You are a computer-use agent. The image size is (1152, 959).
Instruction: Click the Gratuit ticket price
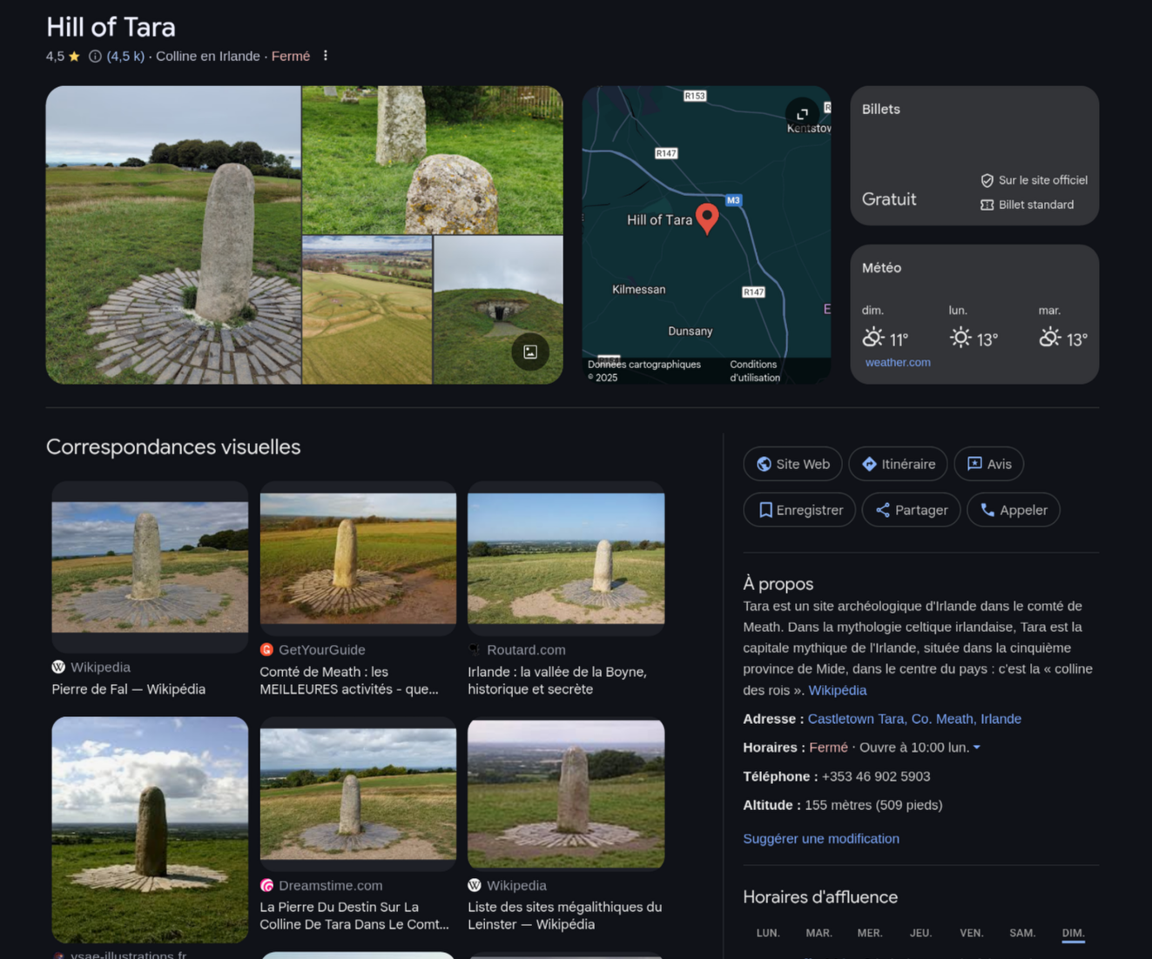click(889, 199)
